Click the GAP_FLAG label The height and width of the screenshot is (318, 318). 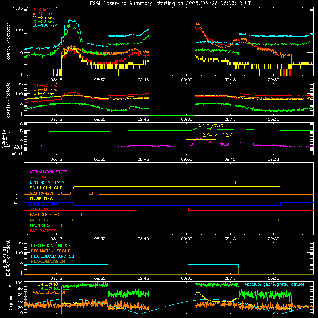pos(39,177)
